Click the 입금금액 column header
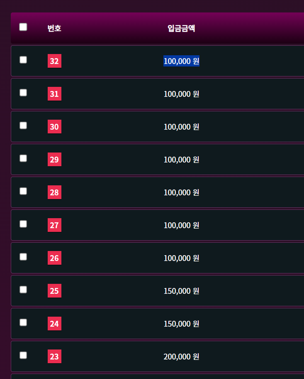The height and width of the screenshot is (379, 304). [x=181, y=28]
